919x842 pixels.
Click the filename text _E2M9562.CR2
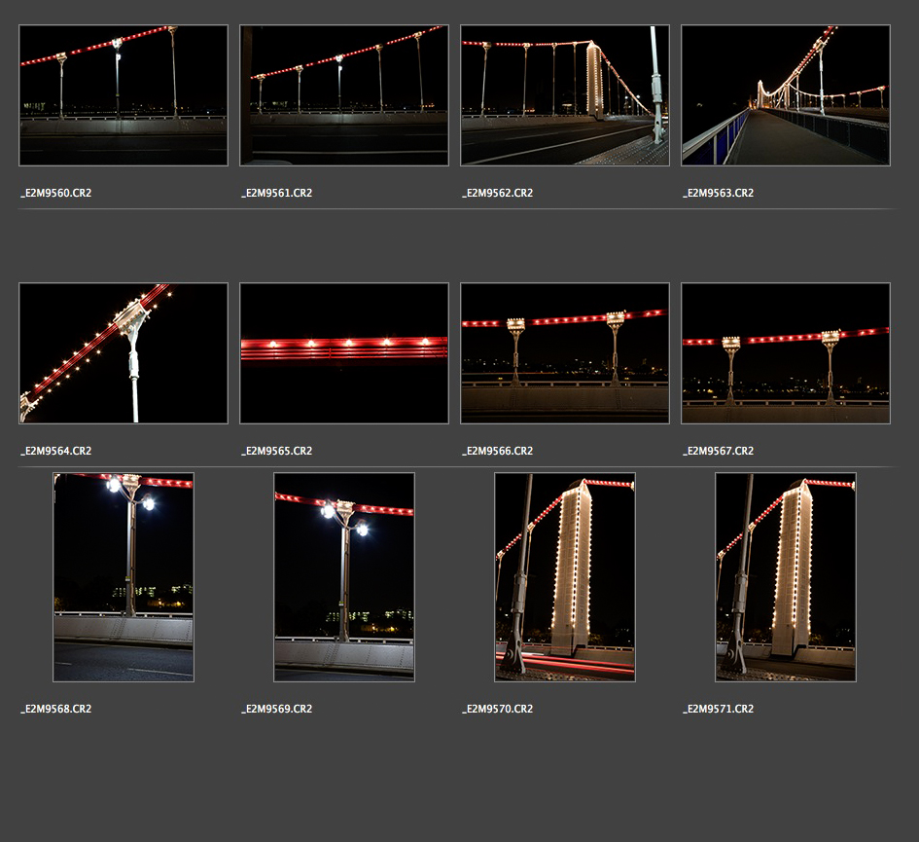(x=498, y=194)
